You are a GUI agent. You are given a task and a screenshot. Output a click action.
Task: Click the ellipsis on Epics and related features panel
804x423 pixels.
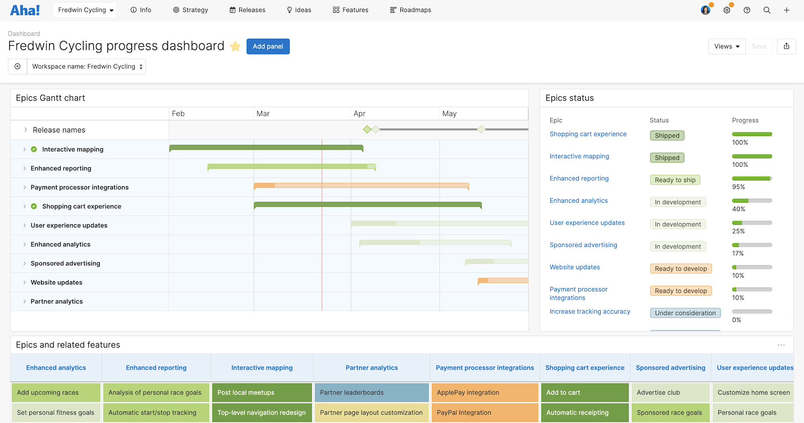[x=781, y=345]
